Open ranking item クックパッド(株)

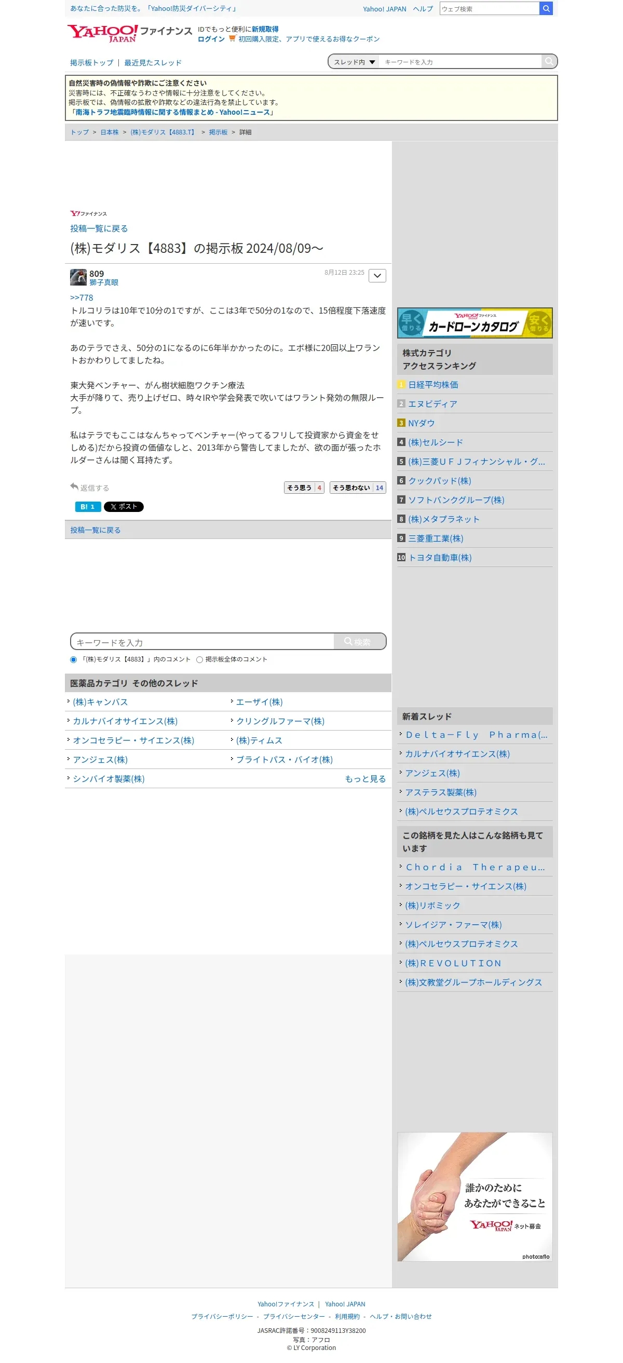pos(440,481)
